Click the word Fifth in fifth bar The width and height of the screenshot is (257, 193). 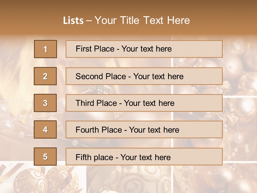pos(81,157)
